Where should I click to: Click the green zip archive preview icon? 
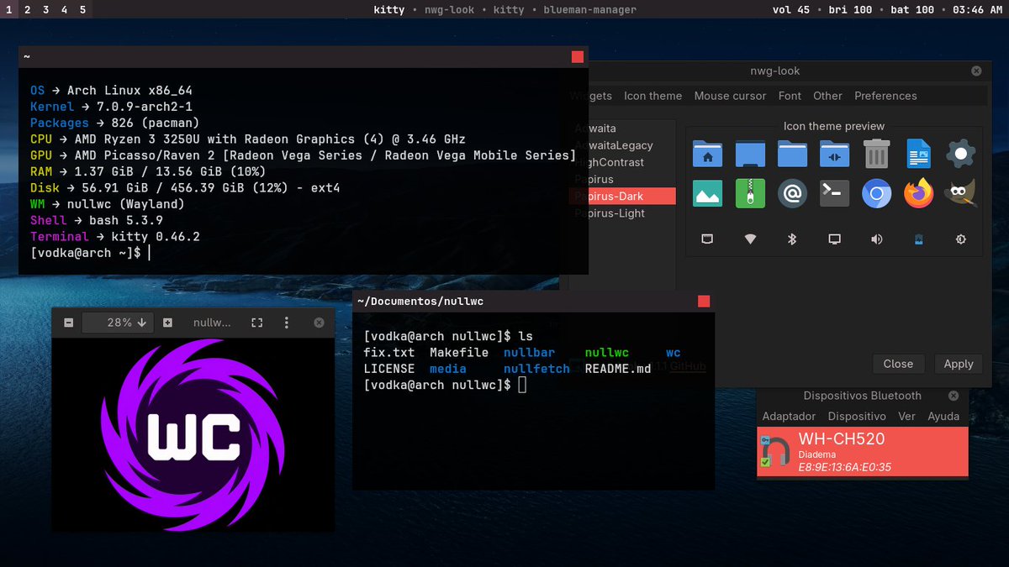pyautogui.click(x=750, y=194)
